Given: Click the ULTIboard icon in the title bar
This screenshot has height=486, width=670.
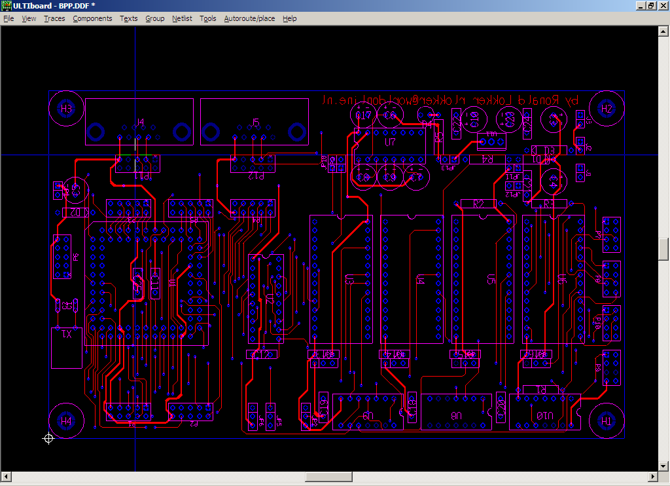Looking at the screenshot, I should (7, 6).
